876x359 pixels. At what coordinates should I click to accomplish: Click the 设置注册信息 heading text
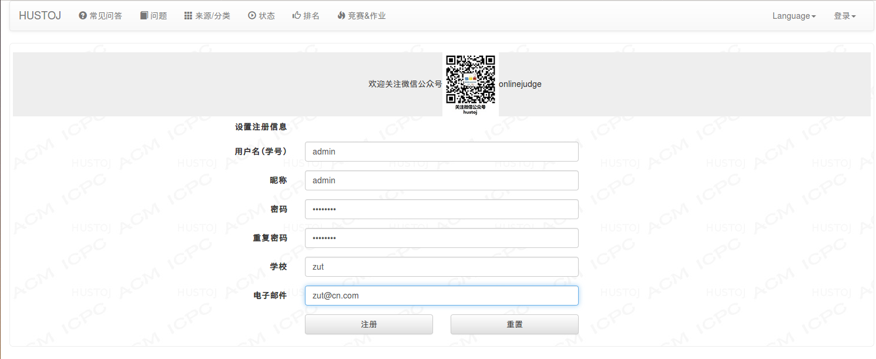click(261, 127)
